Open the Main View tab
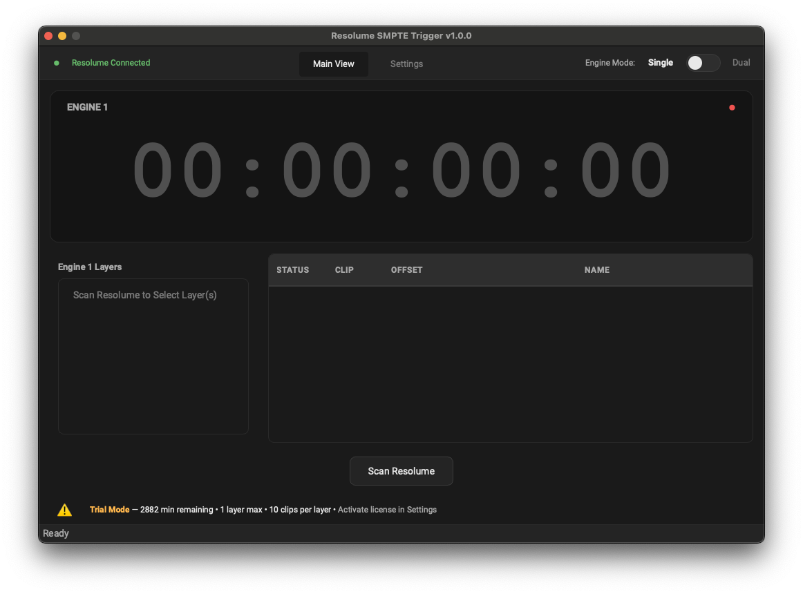The image size is (803, 594). tap(333, 64)
